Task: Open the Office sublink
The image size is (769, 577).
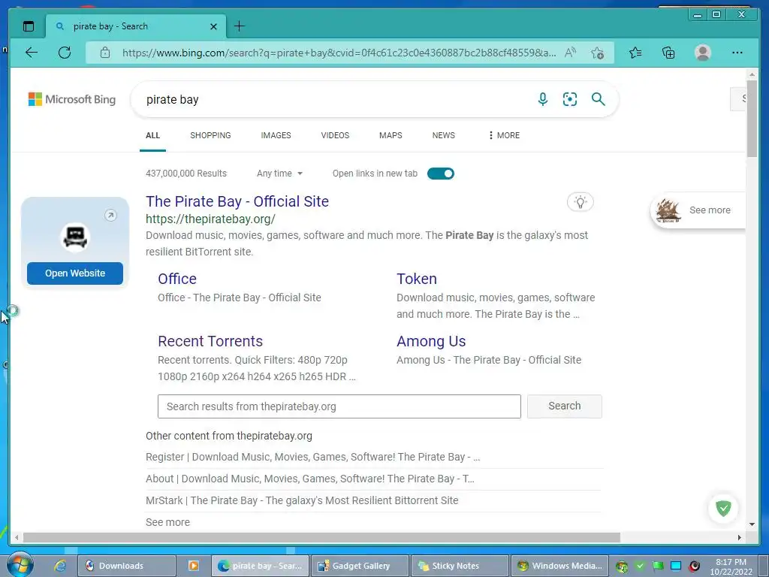Action: 177,279
